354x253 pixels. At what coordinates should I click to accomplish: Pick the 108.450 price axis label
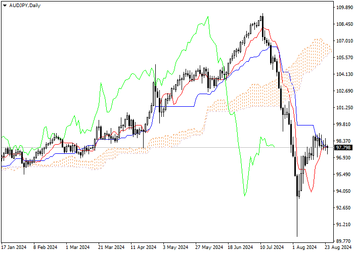[344, 24]
